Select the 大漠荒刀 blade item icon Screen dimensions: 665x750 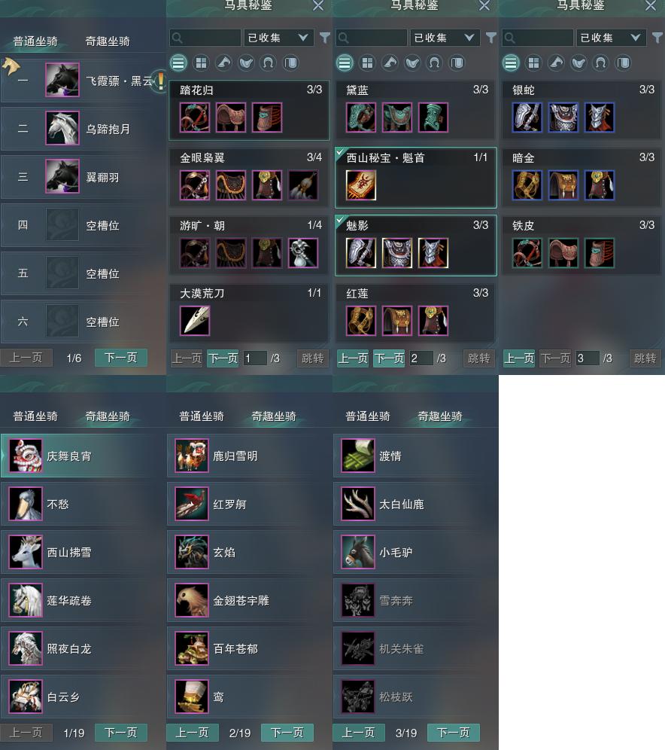click(x=195, y=321)
